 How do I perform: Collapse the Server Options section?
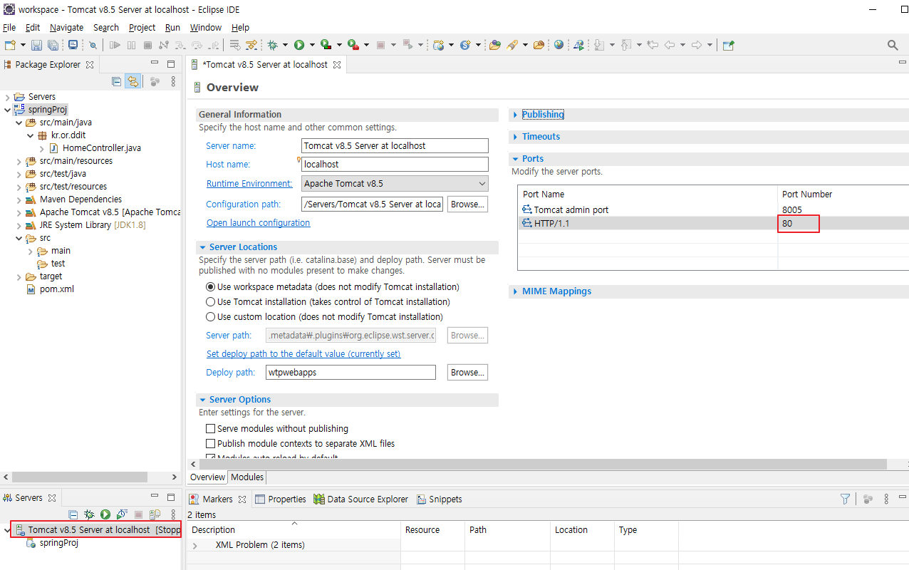[202, 400]
